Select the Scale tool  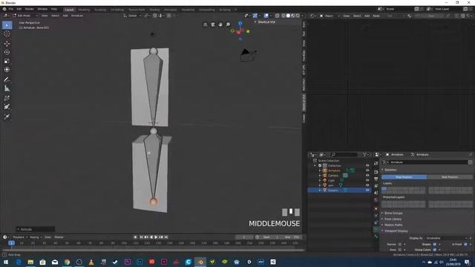[x=7, y=61]
